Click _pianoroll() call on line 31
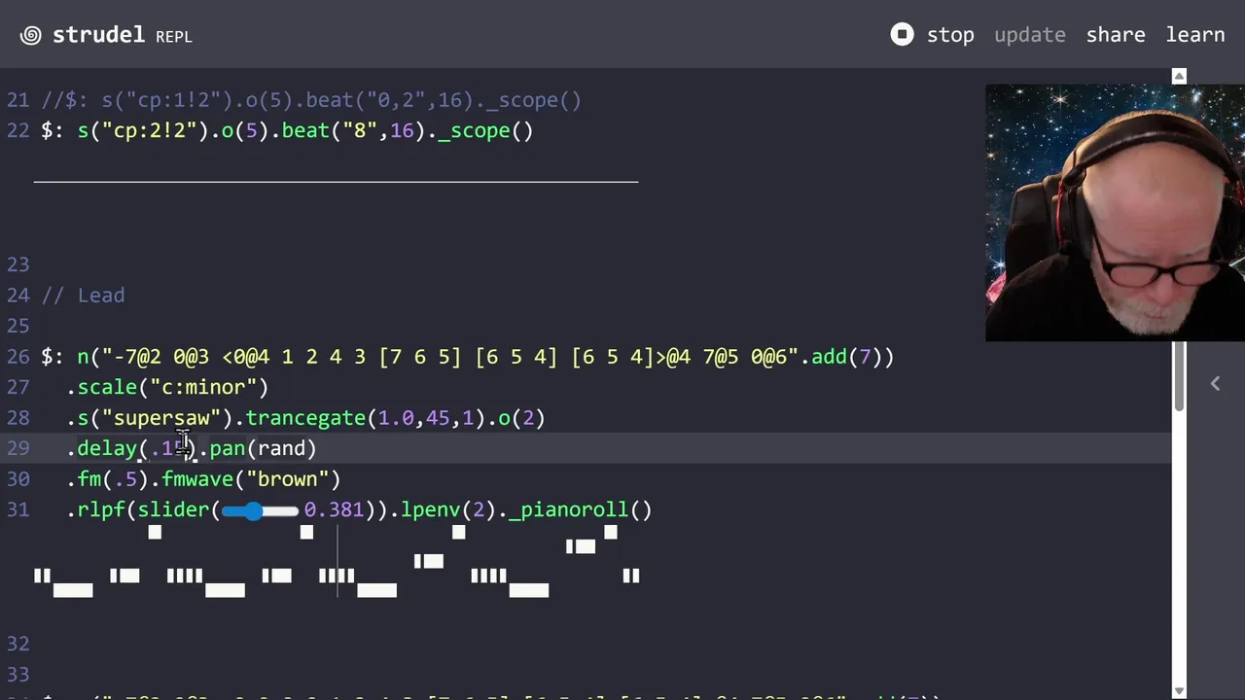 pyautogui.click(x=580, y=509)
